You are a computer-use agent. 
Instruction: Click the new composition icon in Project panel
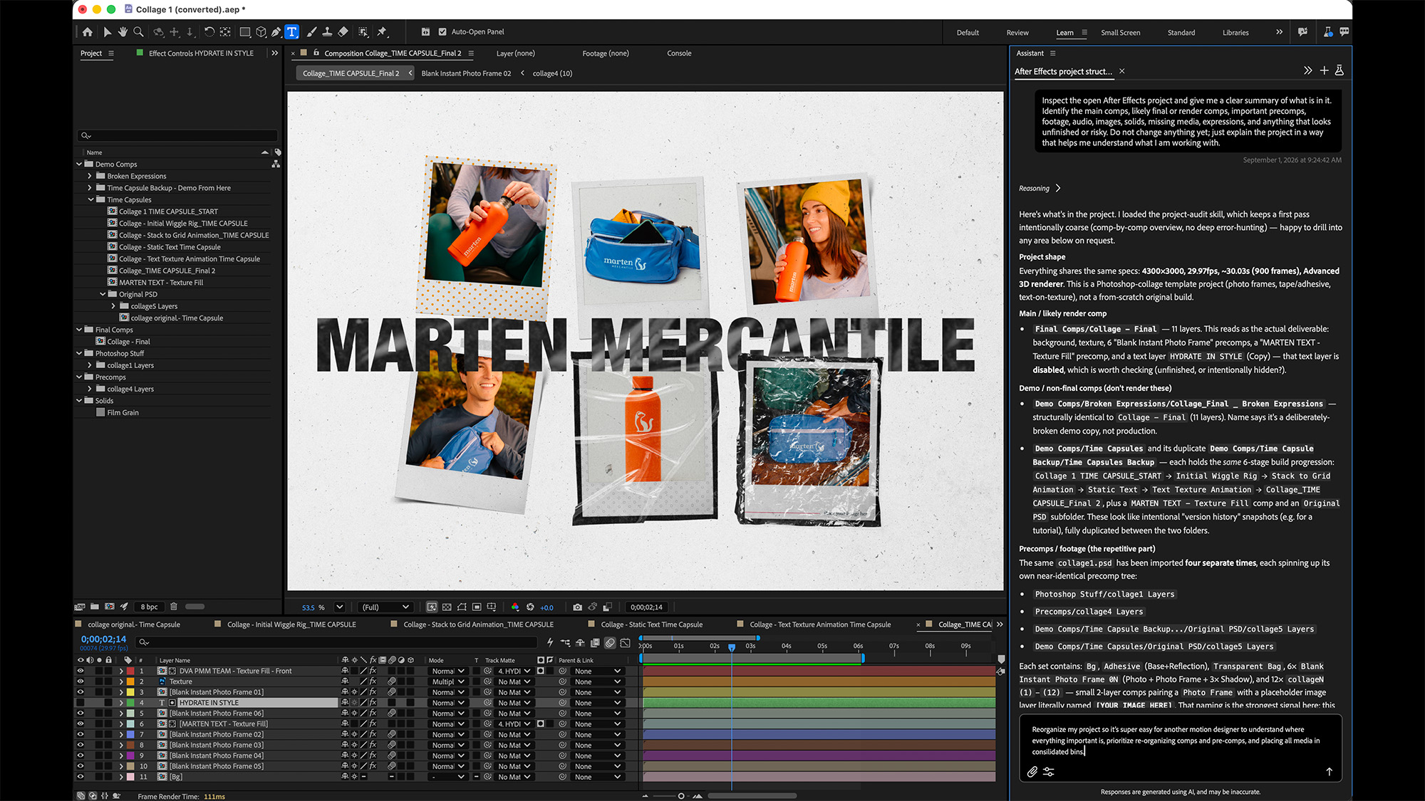point(110,607)
